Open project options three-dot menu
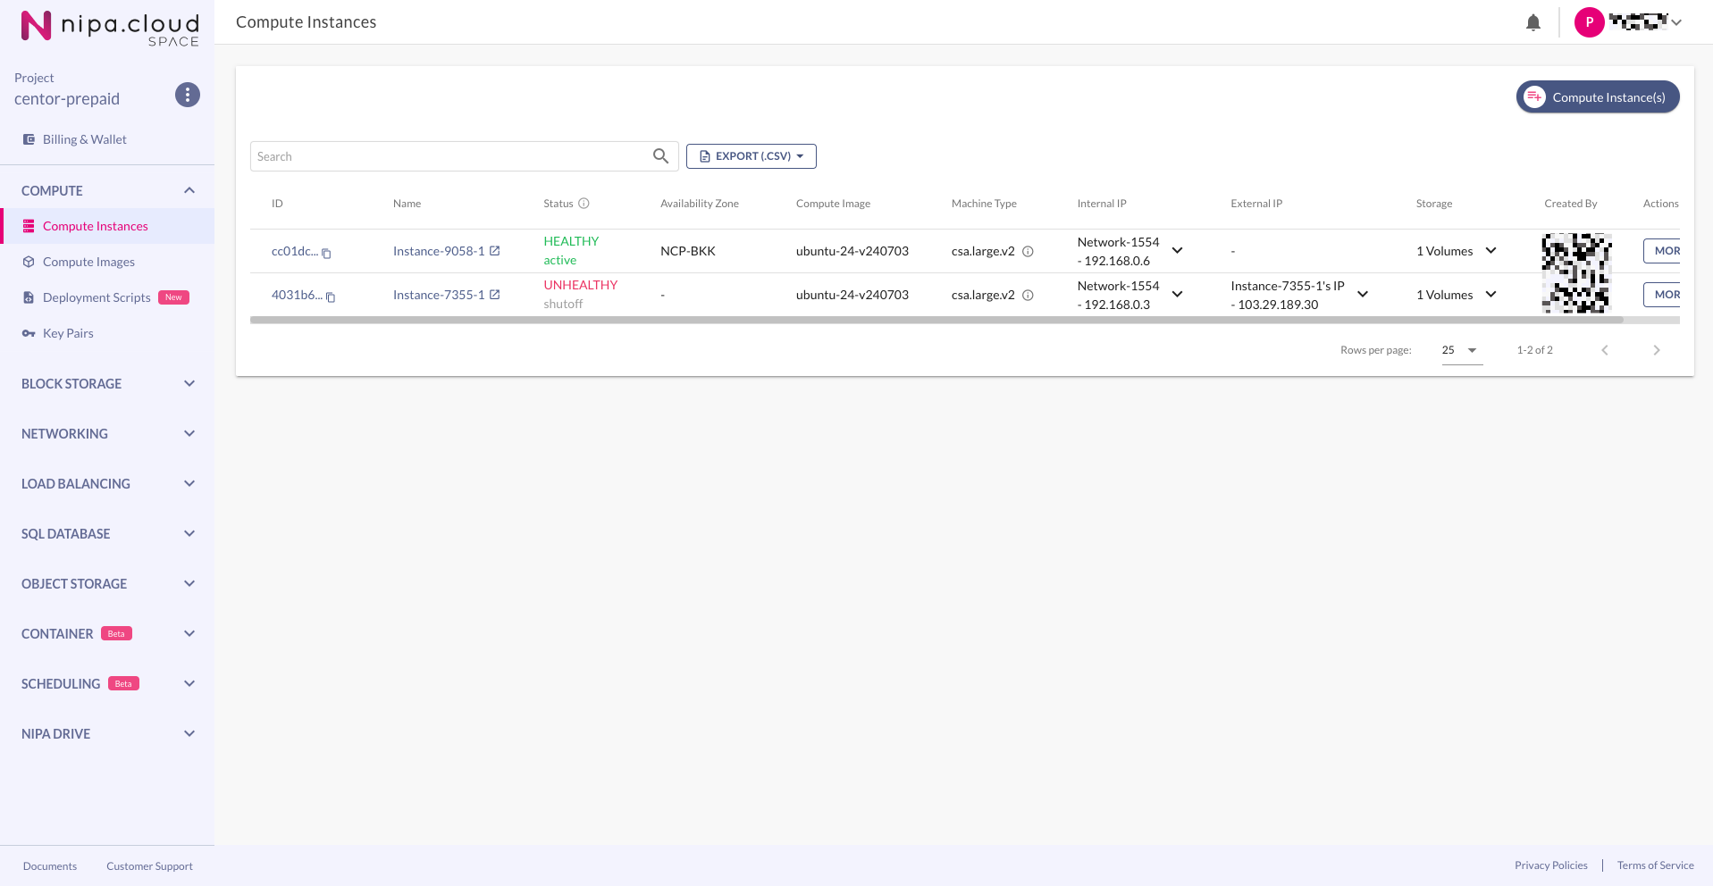This screenshot has height=886, width=1713. (188, 95)
